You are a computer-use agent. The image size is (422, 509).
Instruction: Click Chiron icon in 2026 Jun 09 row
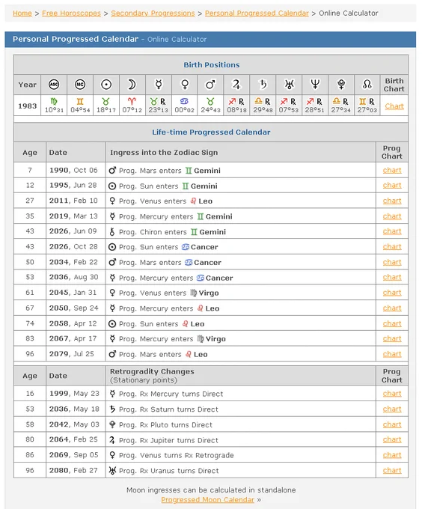coord(112,232)
